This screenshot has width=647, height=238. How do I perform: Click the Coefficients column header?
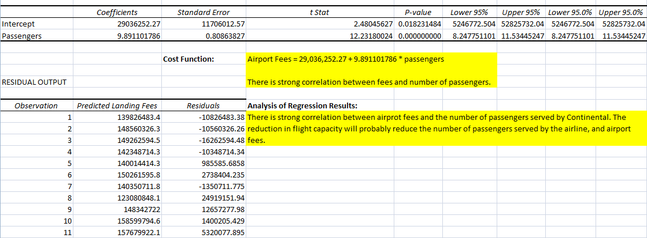117,13
